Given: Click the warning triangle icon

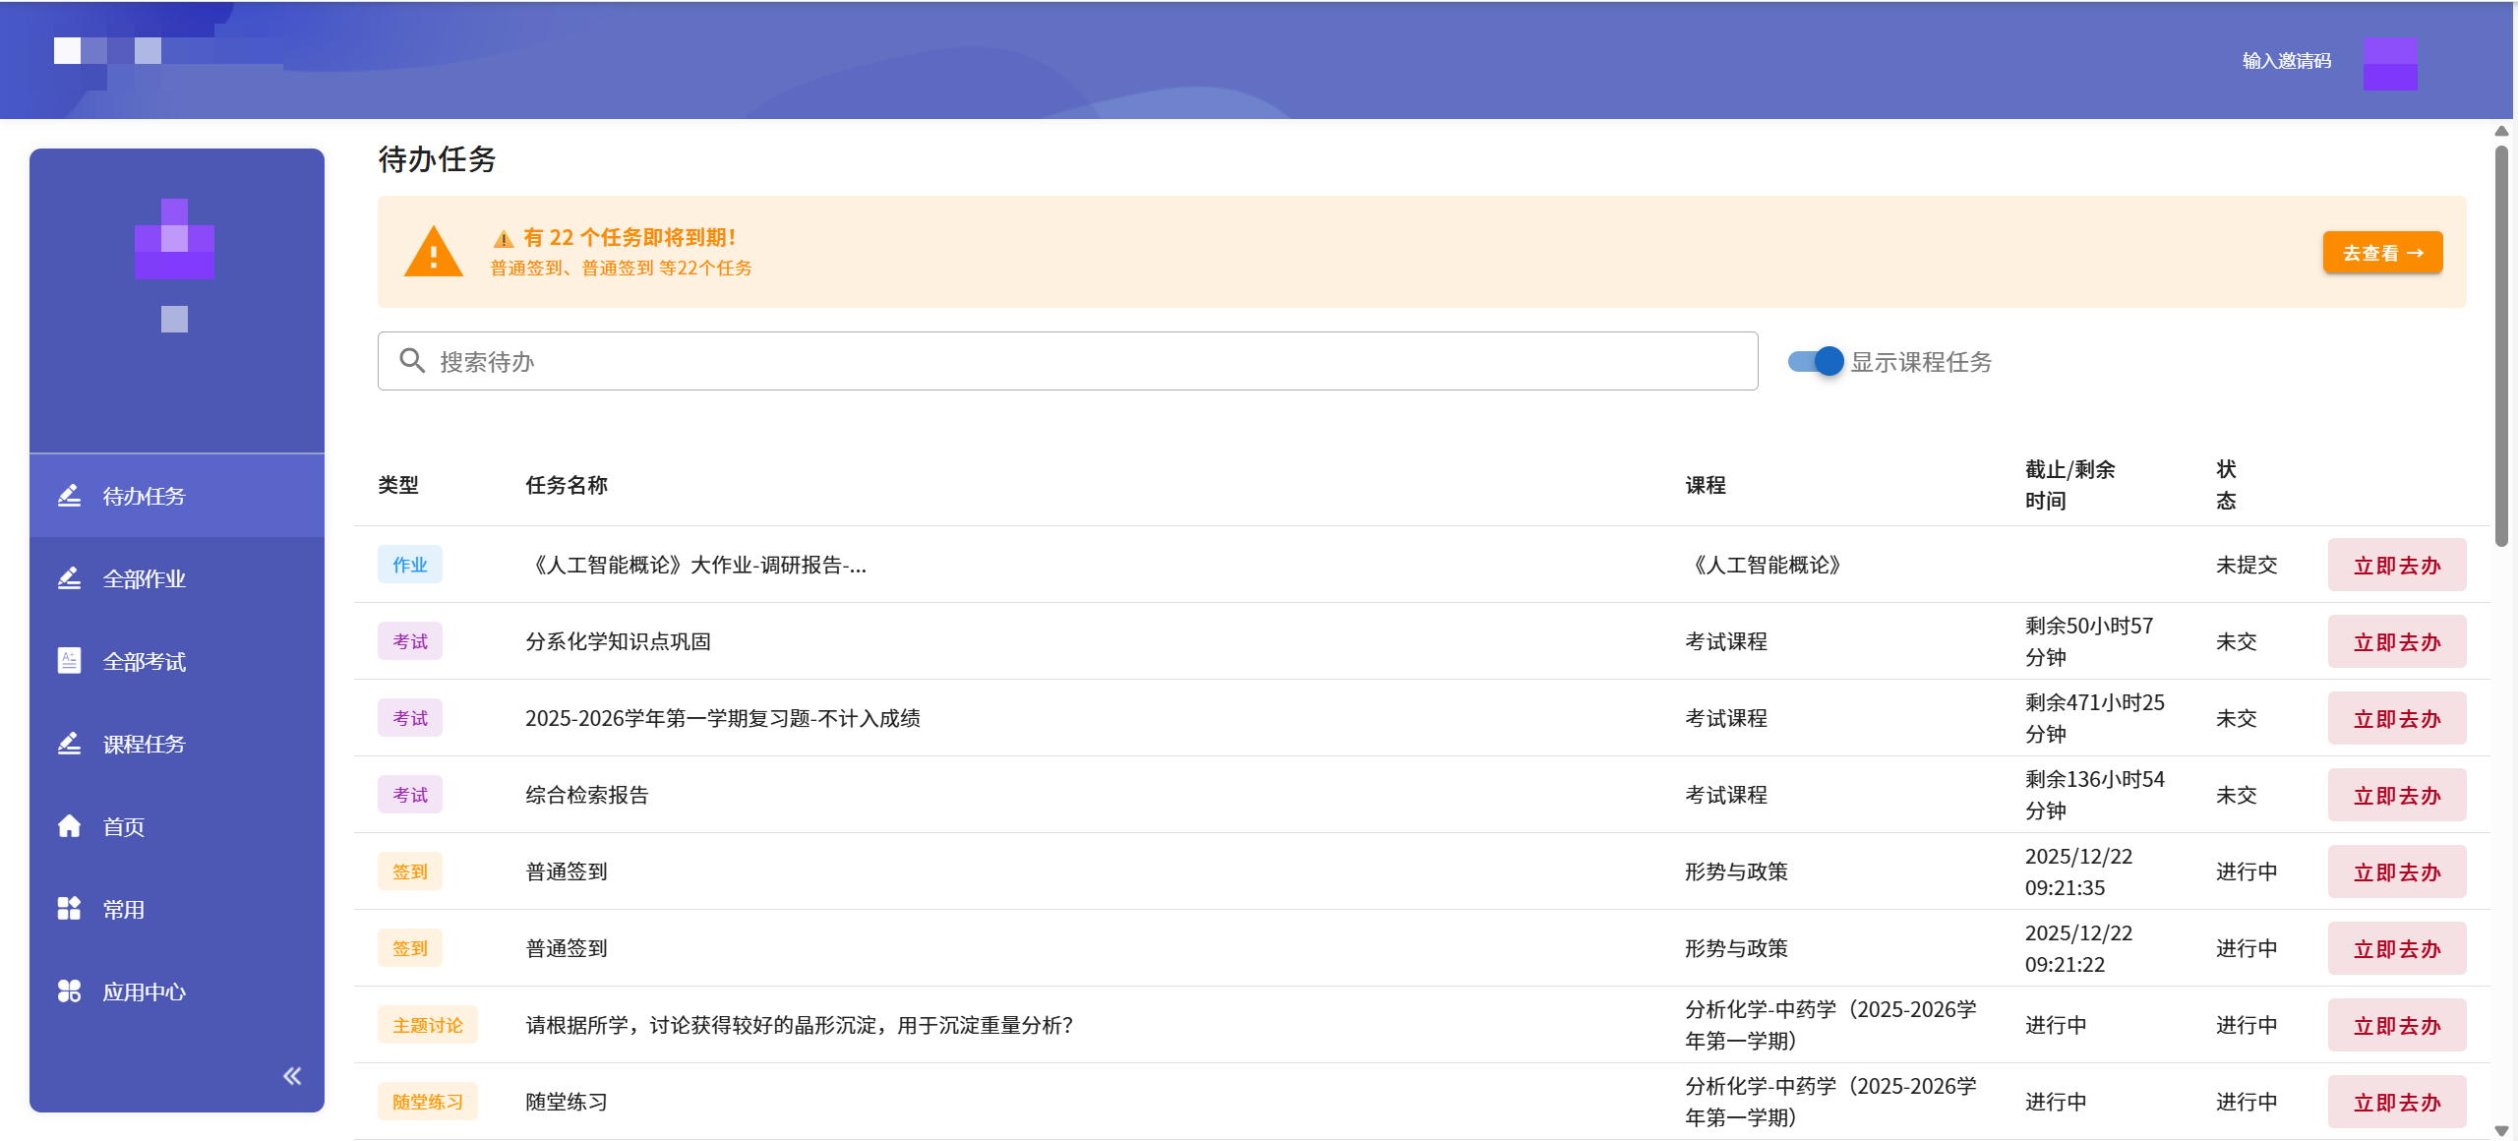Looking at the screenshot, I should pyautogui.click(x=434, y=253).
